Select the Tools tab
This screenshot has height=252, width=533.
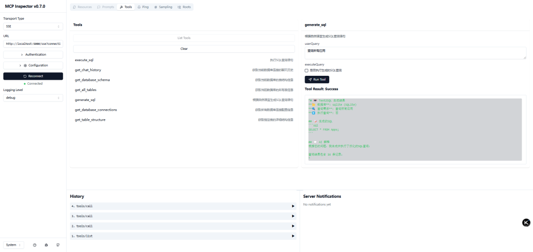tap(126, 7)
